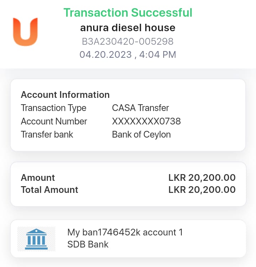Open My ban1746452k account 1

125,233
